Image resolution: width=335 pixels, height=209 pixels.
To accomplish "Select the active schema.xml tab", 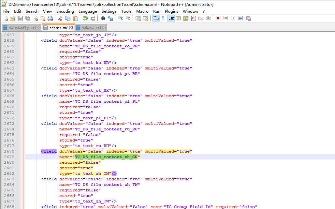I will (x=59, y=28).
